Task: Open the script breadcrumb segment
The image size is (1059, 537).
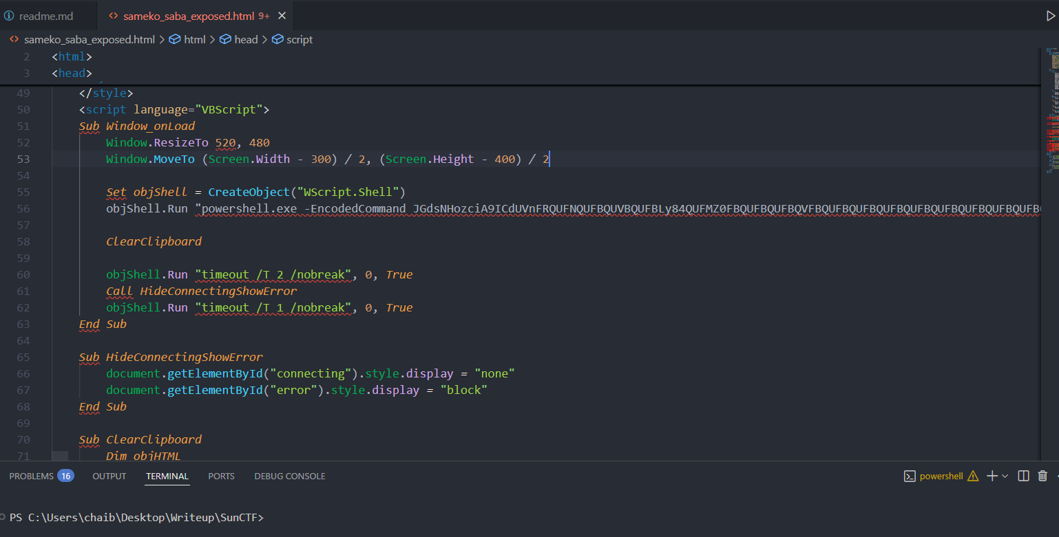Action: [292, 40]
